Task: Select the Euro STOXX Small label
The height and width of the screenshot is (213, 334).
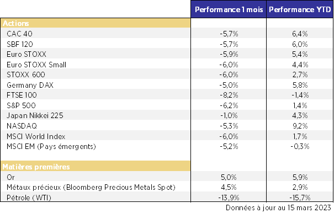Action: coord(36,65)
